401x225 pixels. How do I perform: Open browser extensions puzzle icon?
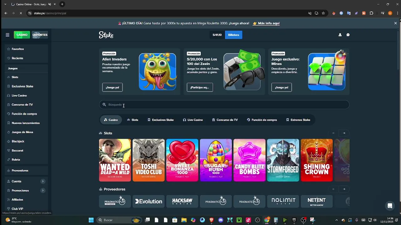tap(372, 13)
